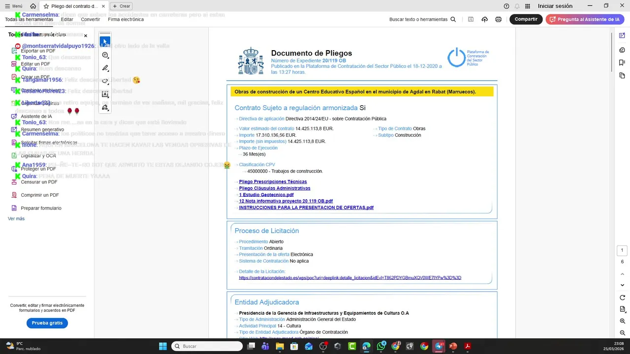
Task: Open 1 Estudio Geotecnico.pdf link
Action: [266, 195]
